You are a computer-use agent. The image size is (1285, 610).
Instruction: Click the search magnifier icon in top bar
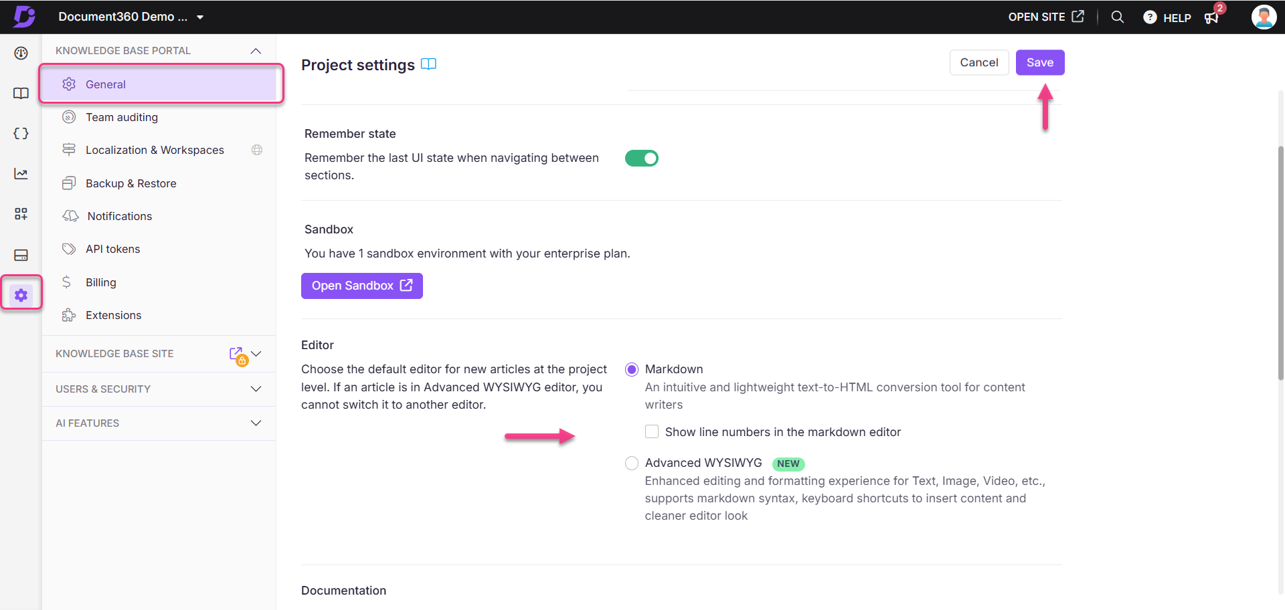coord(1117,17)
